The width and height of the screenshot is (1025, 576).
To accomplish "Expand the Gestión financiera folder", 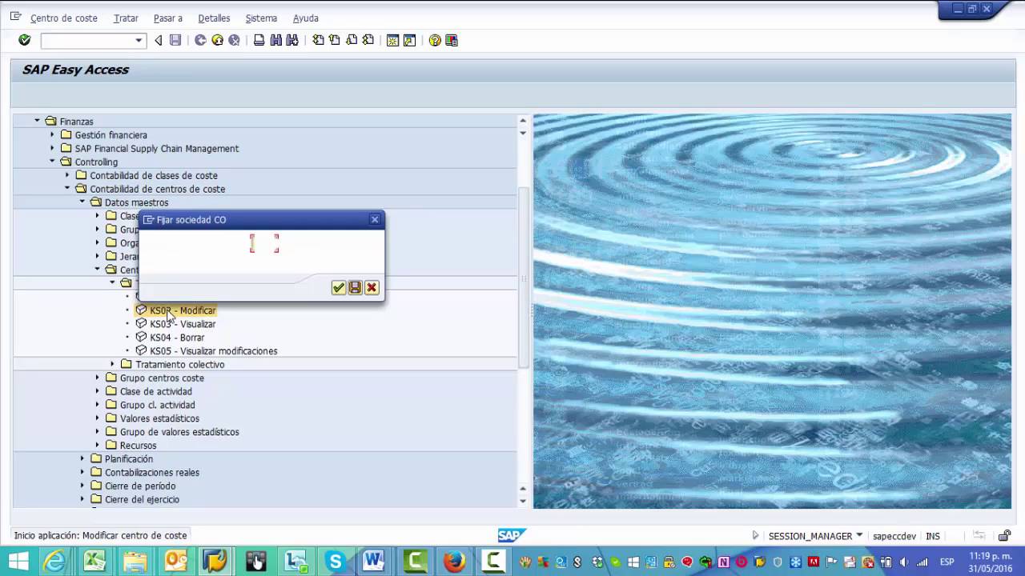I will pyautogui.click(x=52, y=134).
